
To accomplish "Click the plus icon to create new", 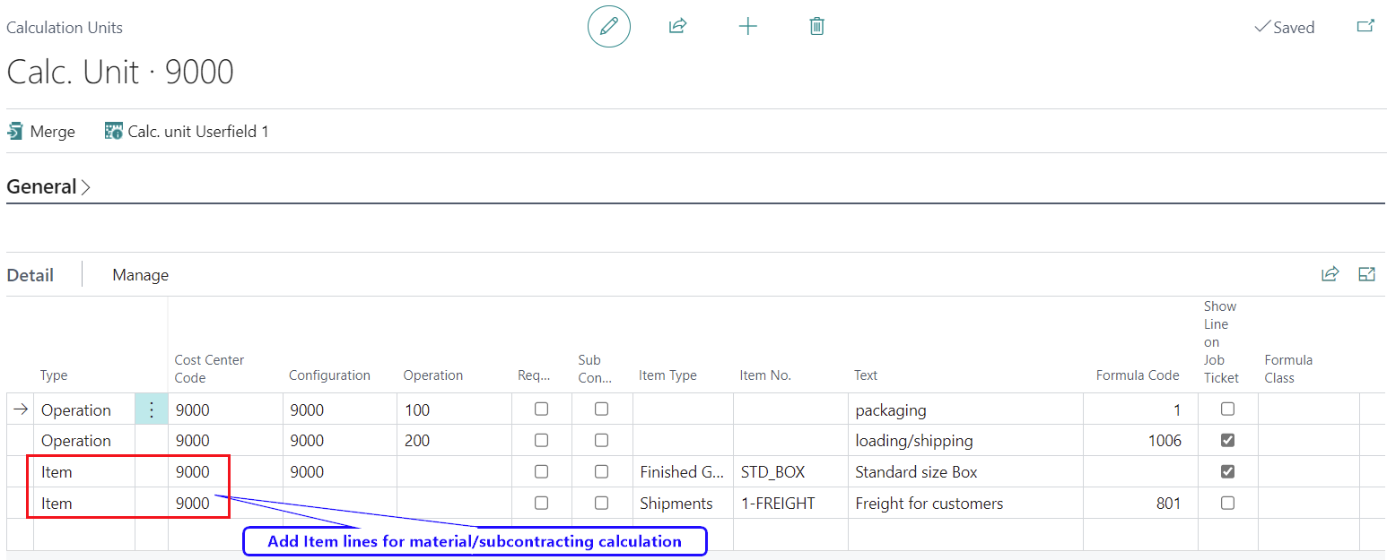I will pos(747,27).
